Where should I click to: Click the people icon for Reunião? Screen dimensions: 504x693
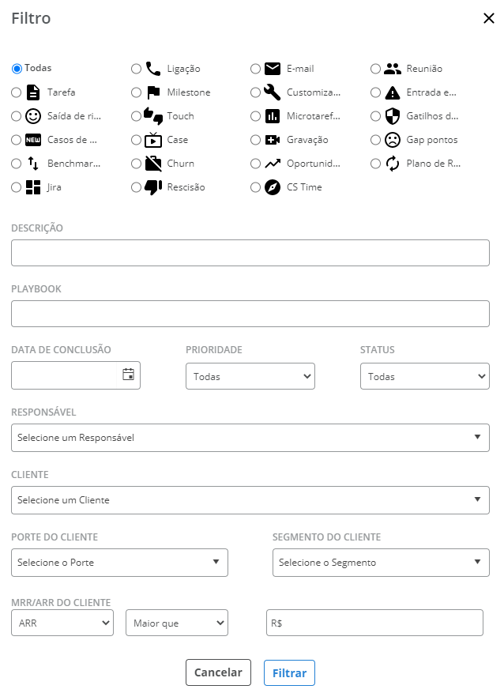pos(393,69)
